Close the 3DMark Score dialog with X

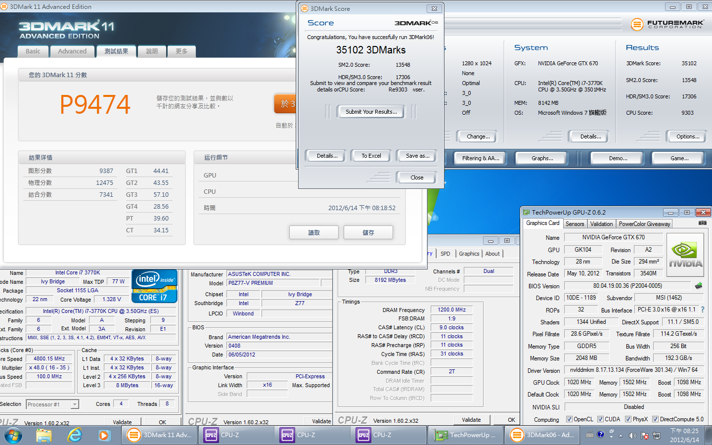(x=434, y=8)
